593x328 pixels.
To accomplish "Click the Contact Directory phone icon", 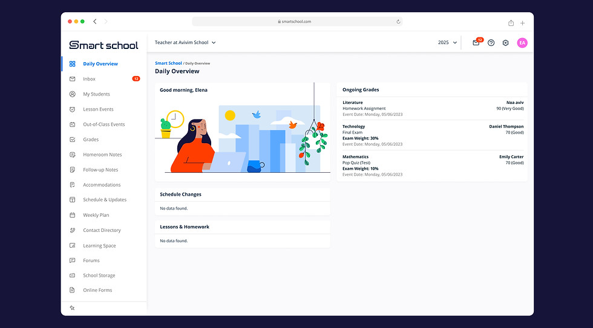I will coord(72,230).
